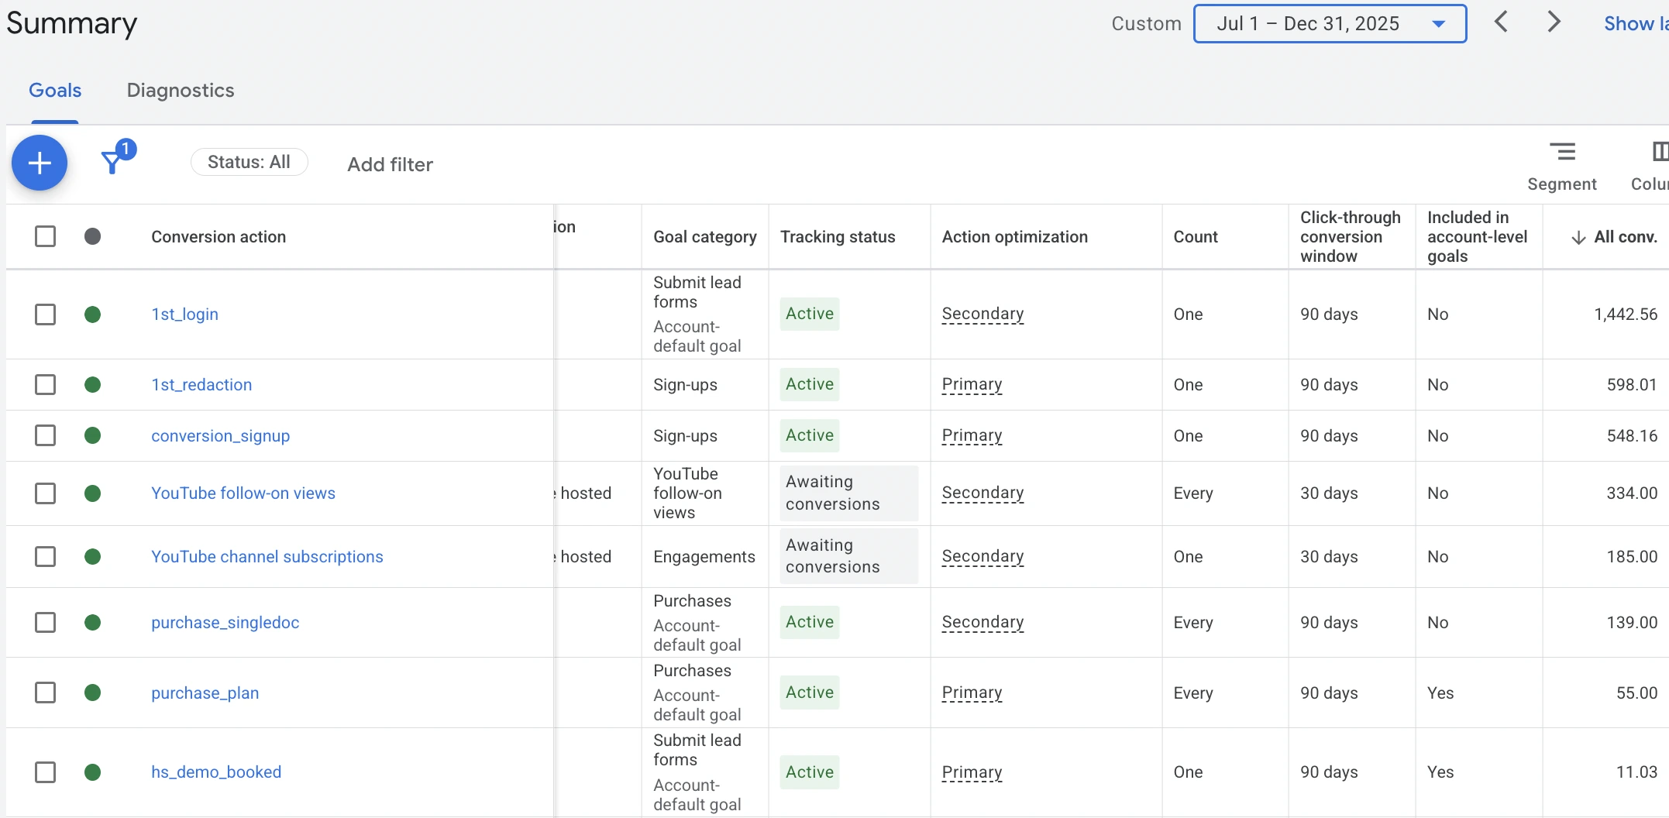
Task: Open the Segment icon menu
Action: [x=1562, y=151]
